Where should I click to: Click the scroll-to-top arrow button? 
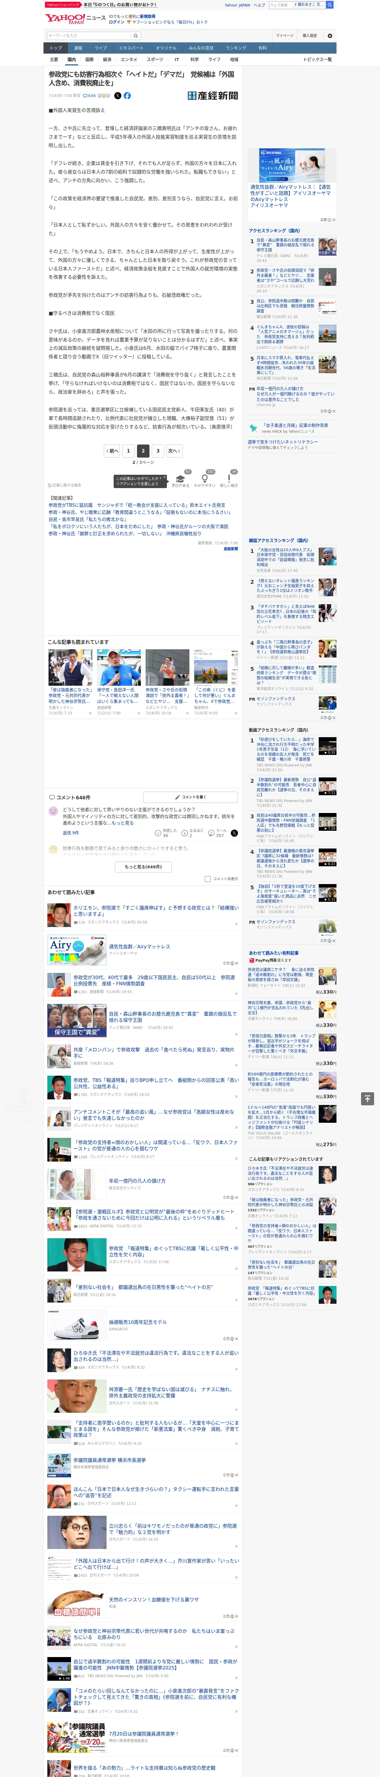[368, 1098]
